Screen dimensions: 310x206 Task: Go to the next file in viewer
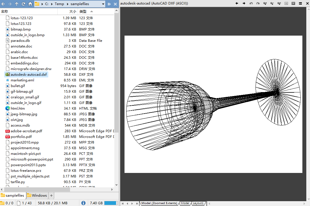coord(244,3)
